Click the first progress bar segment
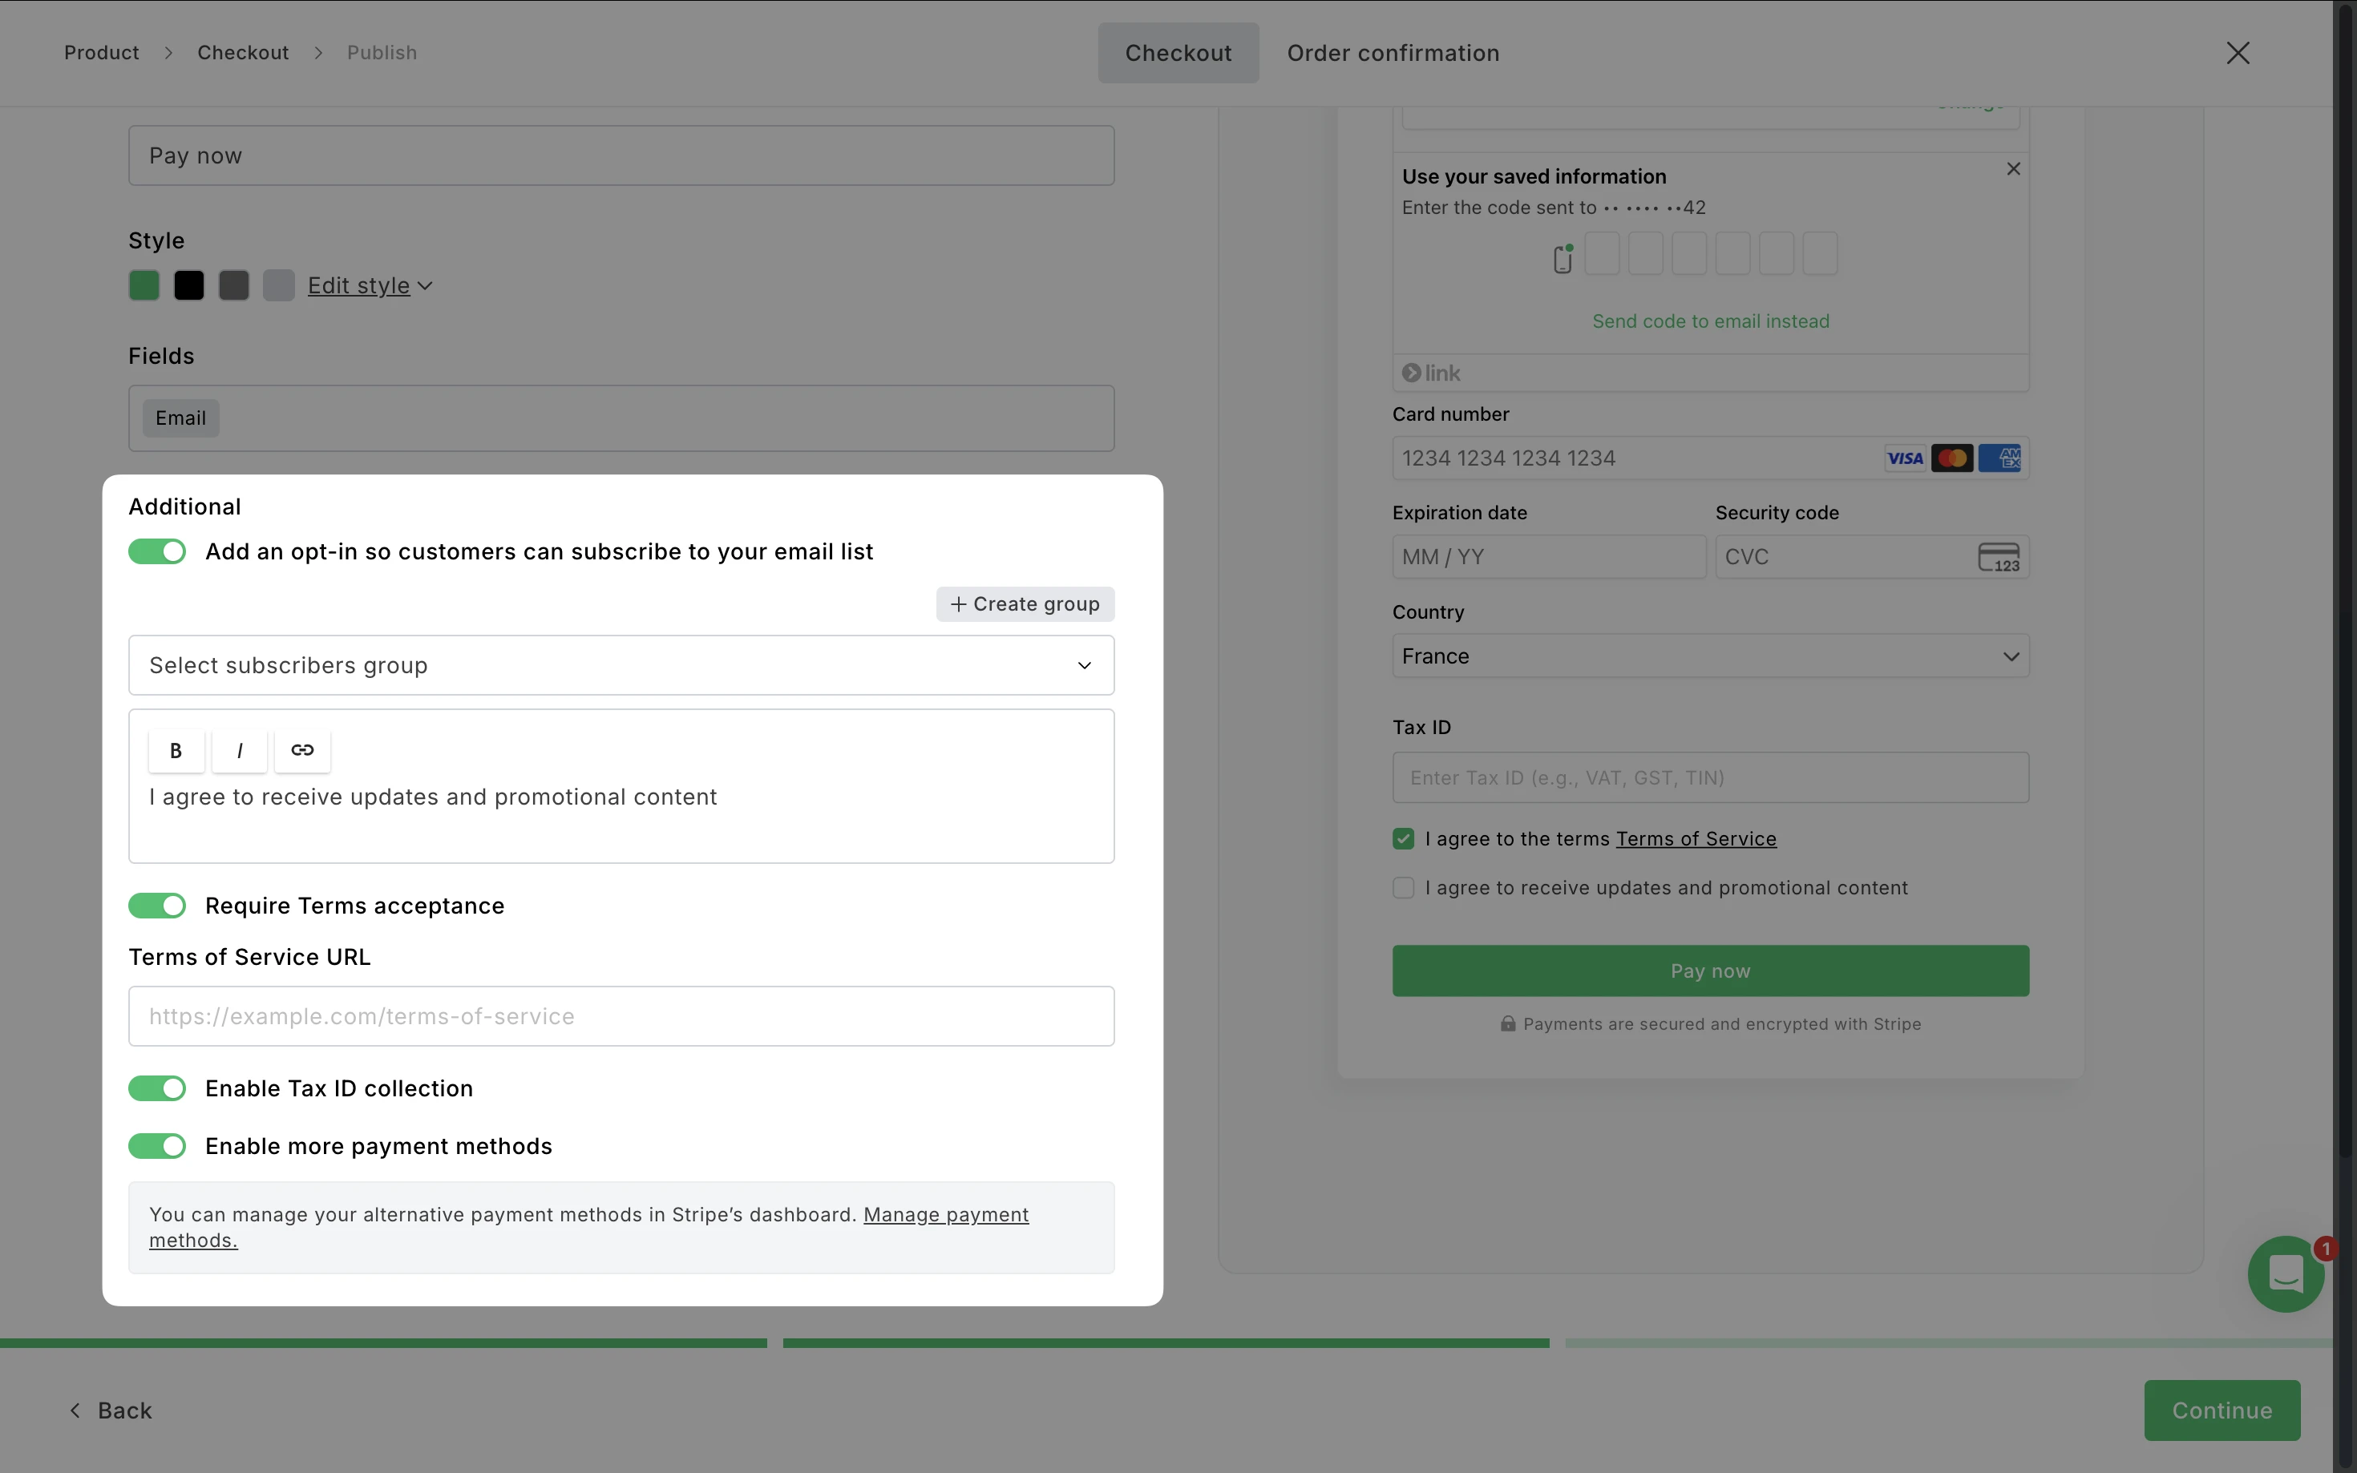 [x=384, y=1343]
